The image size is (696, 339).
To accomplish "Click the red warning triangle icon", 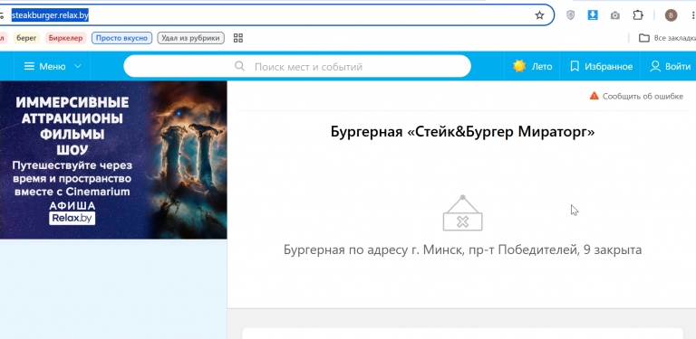I will coord(594,96).
